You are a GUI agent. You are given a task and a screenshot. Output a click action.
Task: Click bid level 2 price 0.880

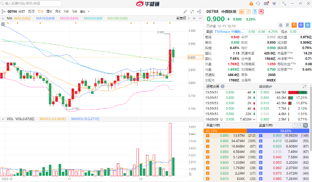[x=224, y=141]
